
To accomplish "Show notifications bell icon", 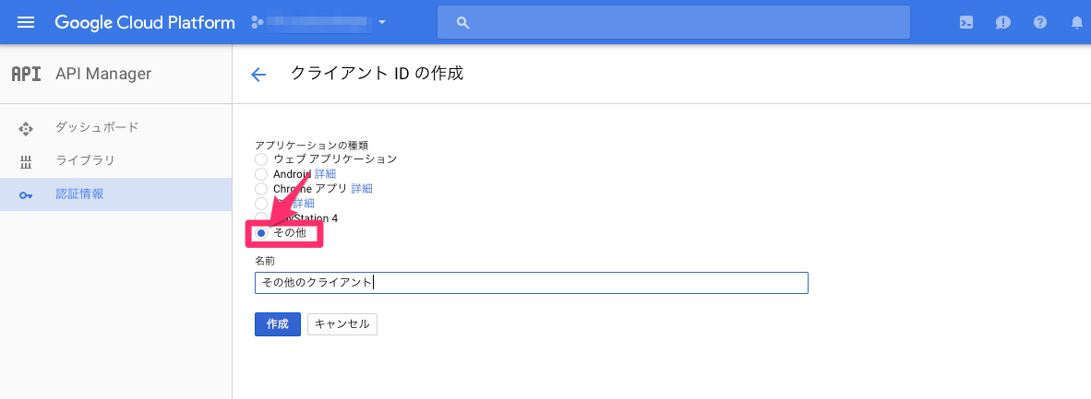I will 1076,22.
